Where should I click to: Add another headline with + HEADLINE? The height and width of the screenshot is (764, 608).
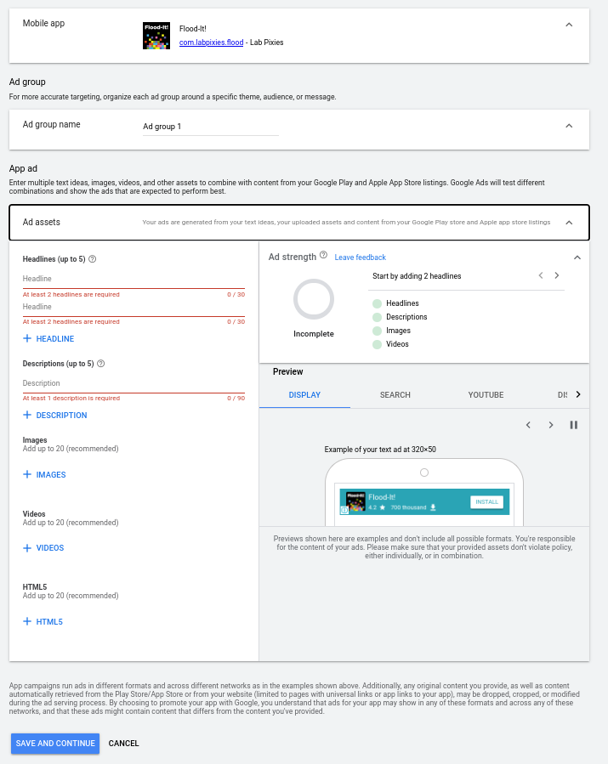click(x=48, y=339)
